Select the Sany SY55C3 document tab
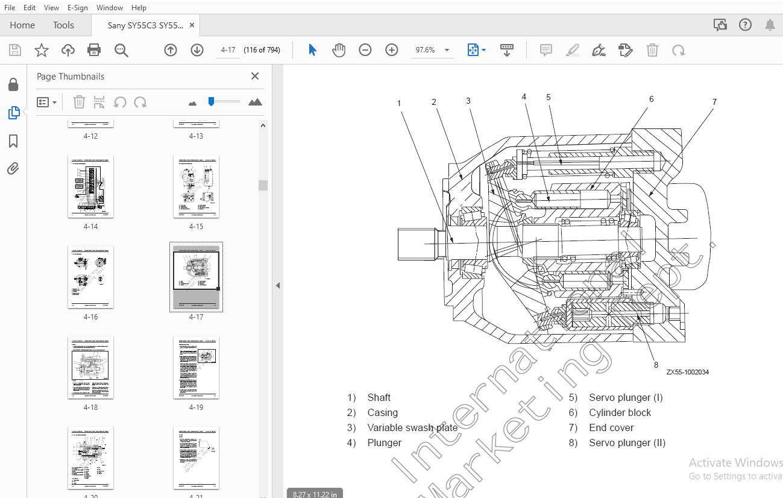783x498 pixels. tap(145, 25)
